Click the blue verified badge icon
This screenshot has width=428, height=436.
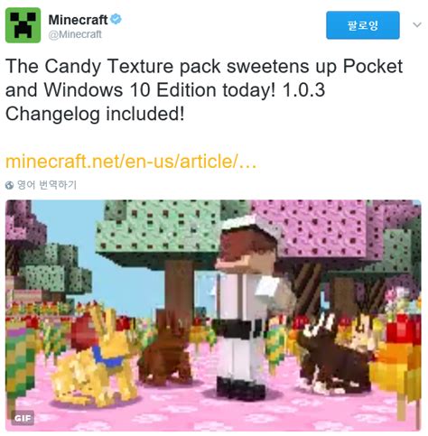pyautogui.click(x=116, y=19)
